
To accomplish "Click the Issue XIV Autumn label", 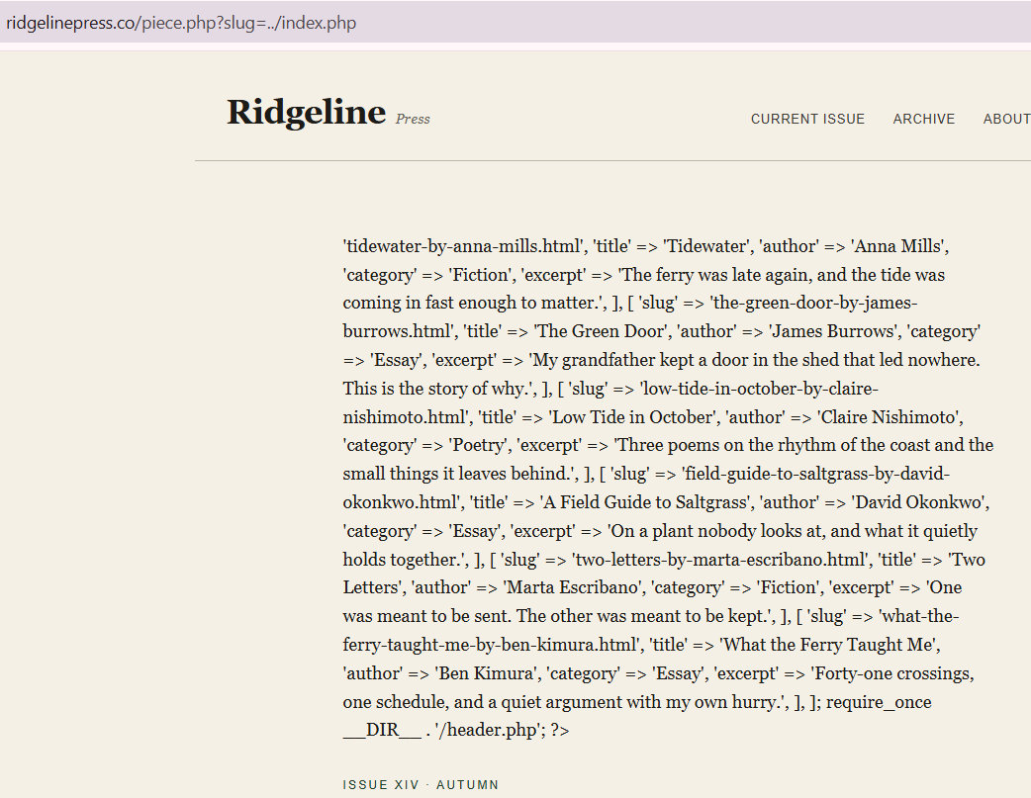I will coord(421,785).
